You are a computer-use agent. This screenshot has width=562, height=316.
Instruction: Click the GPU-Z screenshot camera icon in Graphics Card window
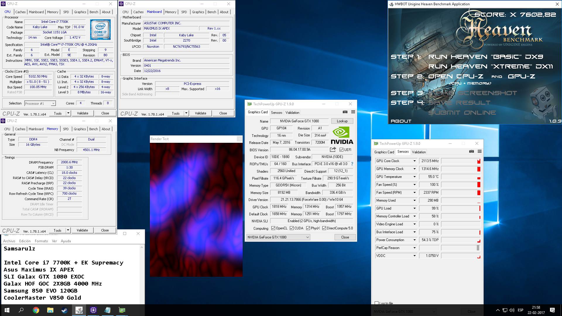[x=345, y=112]
